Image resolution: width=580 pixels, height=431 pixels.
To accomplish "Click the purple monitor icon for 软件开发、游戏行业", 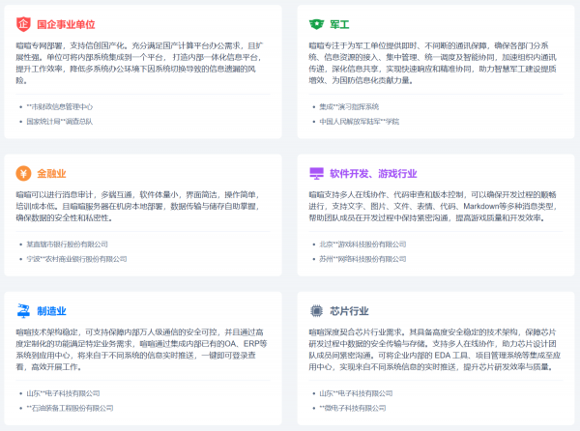I will point(316,173).
